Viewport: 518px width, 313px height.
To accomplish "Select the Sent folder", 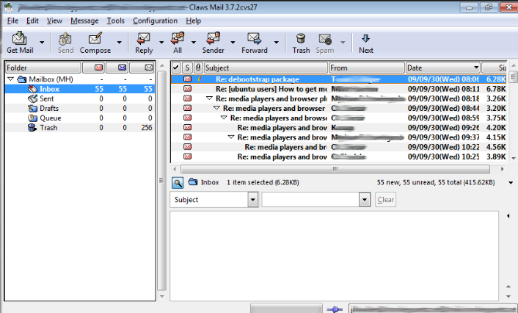I will point(80,98).
